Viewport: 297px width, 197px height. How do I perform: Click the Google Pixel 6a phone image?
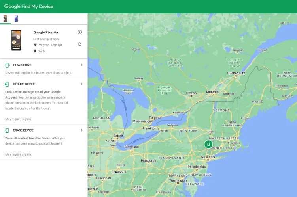tap(16, 40)
